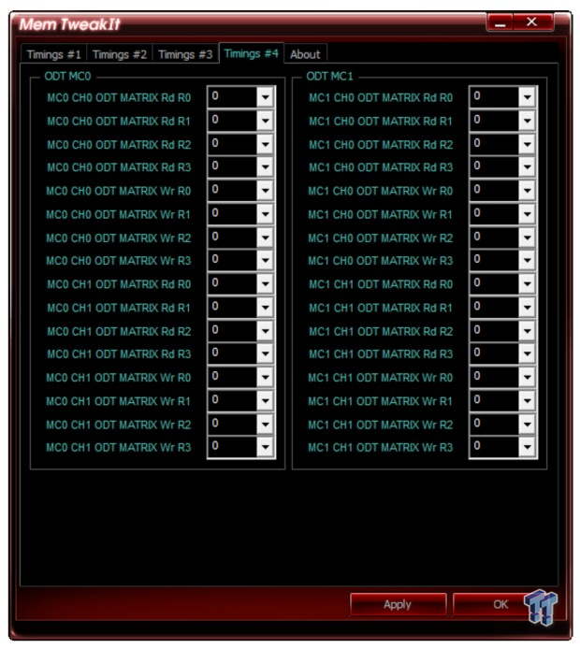Image resolution: width=580 pixels, height=649 pixels.
Task: Open the Timings #2 tab
Action: tap(120, 54)
